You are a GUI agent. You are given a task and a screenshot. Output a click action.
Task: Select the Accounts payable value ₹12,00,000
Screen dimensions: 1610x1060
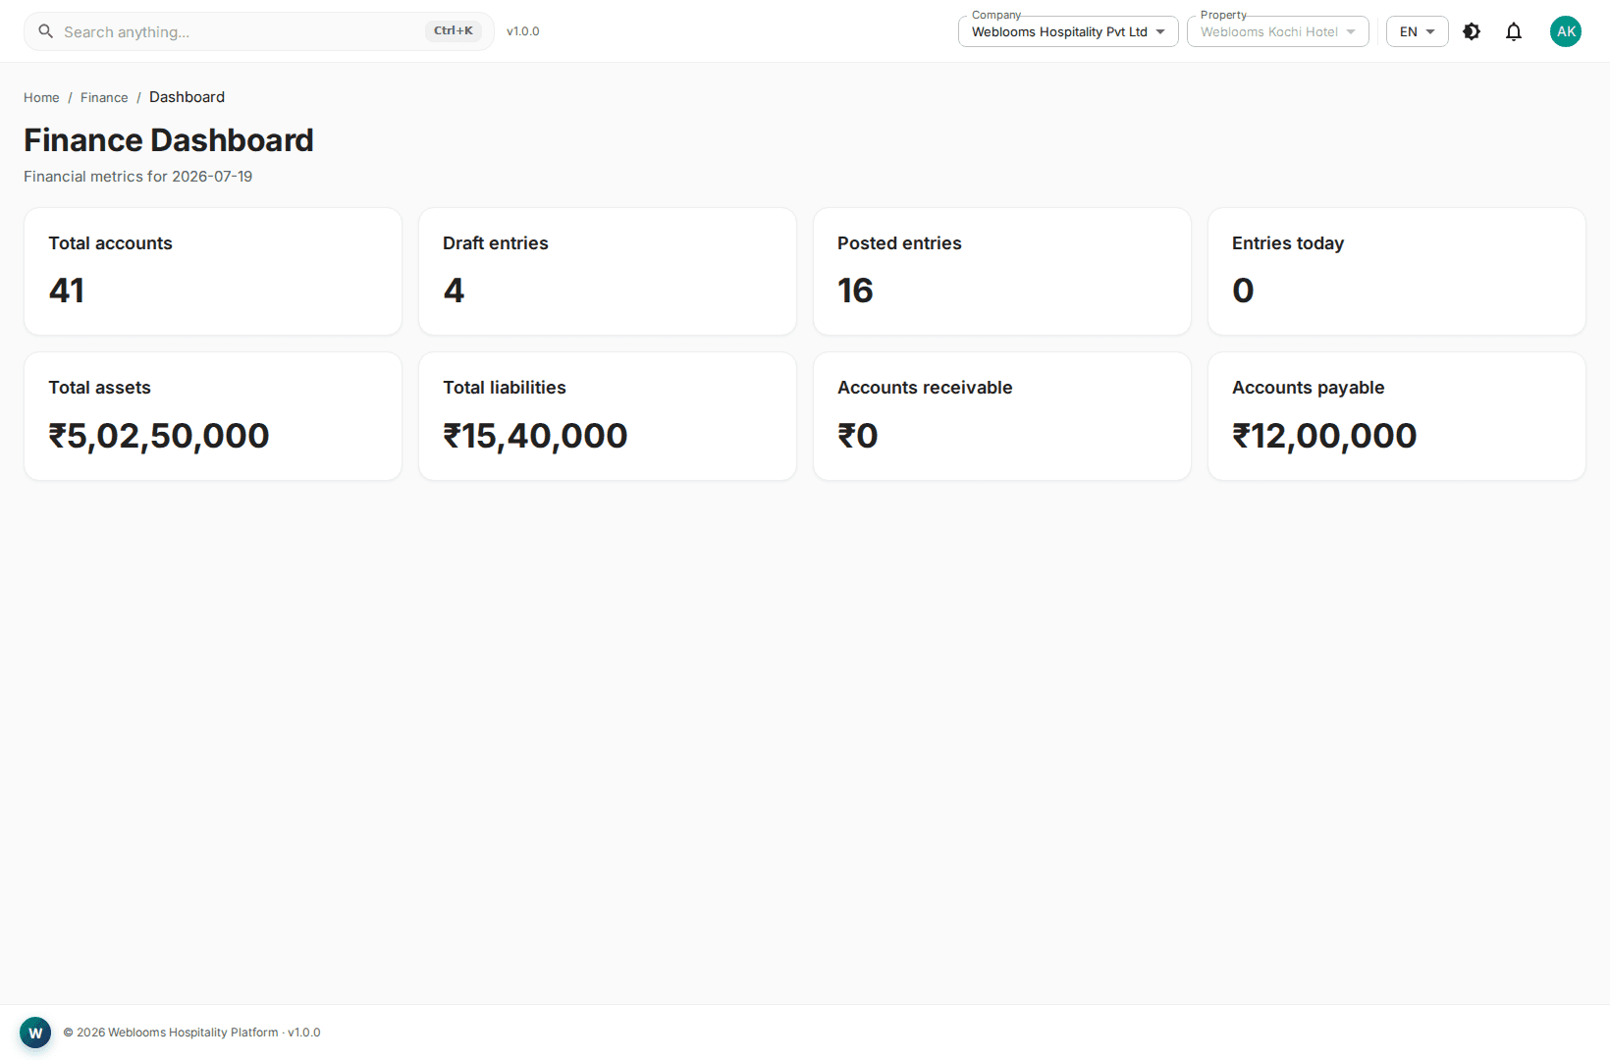[x=1324, y=436]
